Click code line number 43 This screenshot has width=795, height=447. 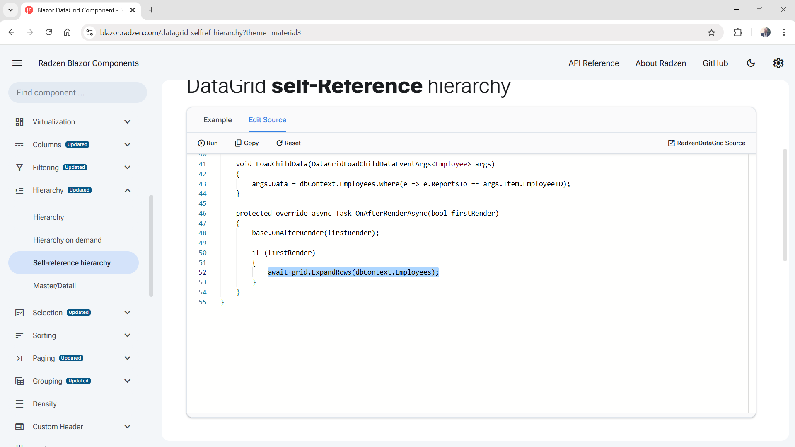[202, 184]
